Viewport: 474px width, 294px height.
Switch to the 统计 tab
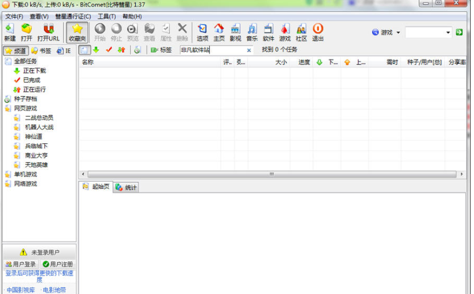coord(126,187)
